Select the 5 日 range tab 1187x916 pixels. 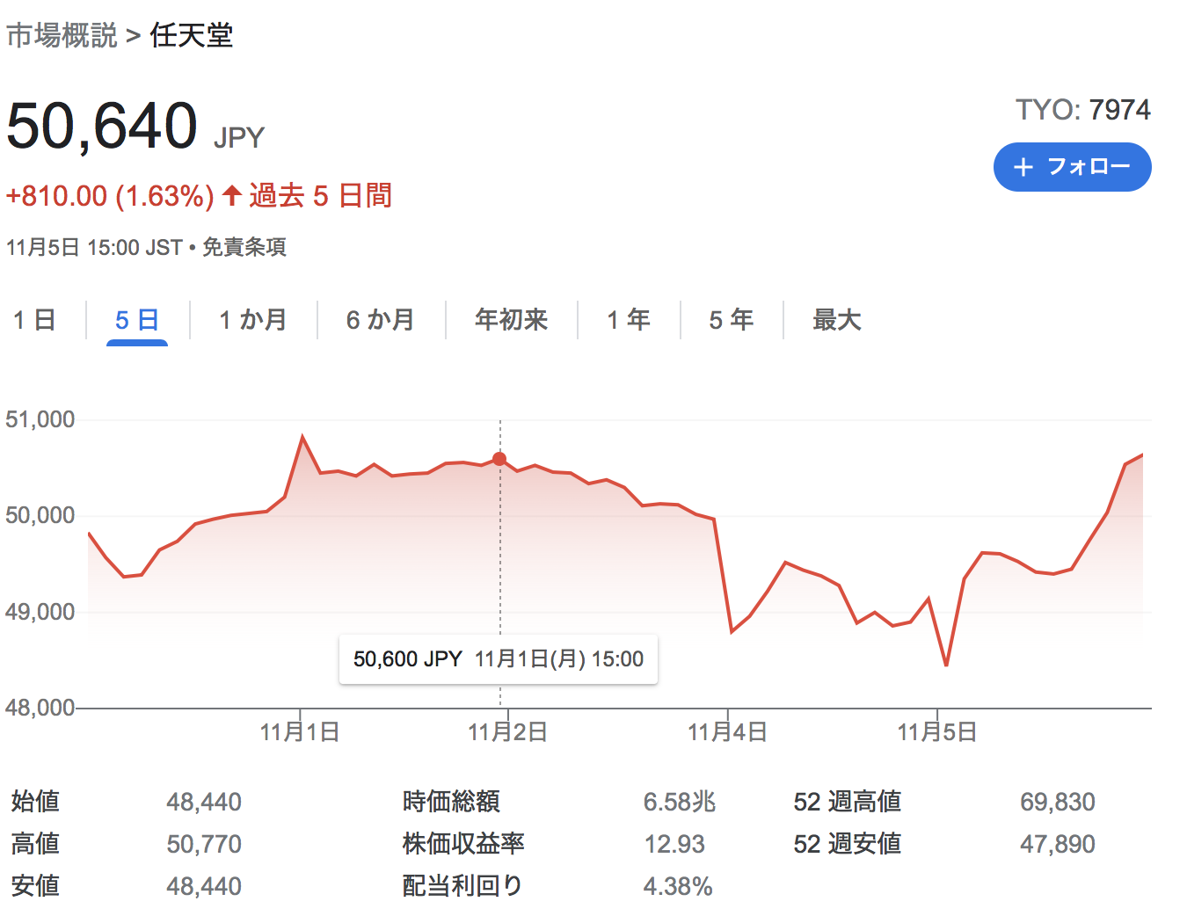[x=137, y=320]
